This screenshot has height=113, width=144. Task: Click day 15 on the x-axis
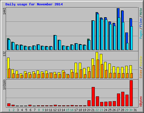click(67, 110)
